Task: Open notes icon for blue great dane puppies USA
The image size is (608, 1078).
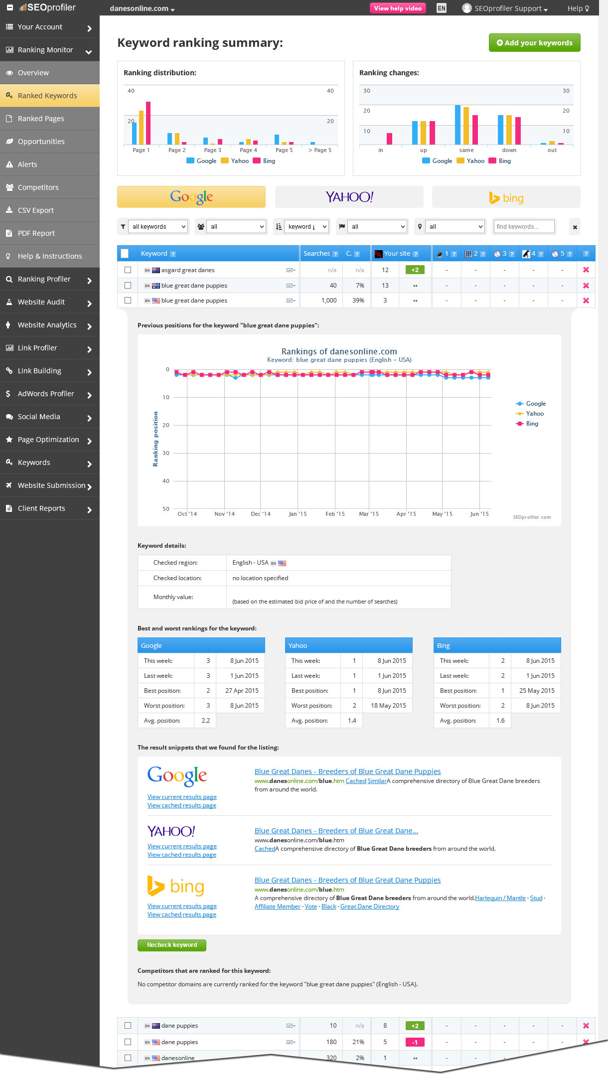Action: 290,301
